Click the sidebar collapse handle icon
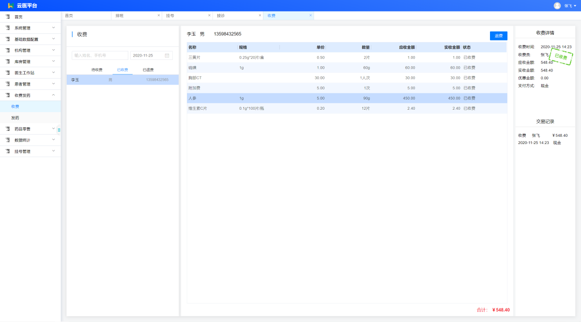Image resolution: width=581 pixels, height=322 pixels. click(59, 130)
